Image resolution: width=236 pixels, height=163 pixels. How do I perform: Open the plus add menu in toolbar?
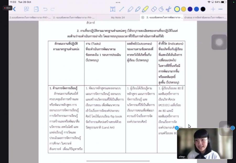(x=213, y=9)
